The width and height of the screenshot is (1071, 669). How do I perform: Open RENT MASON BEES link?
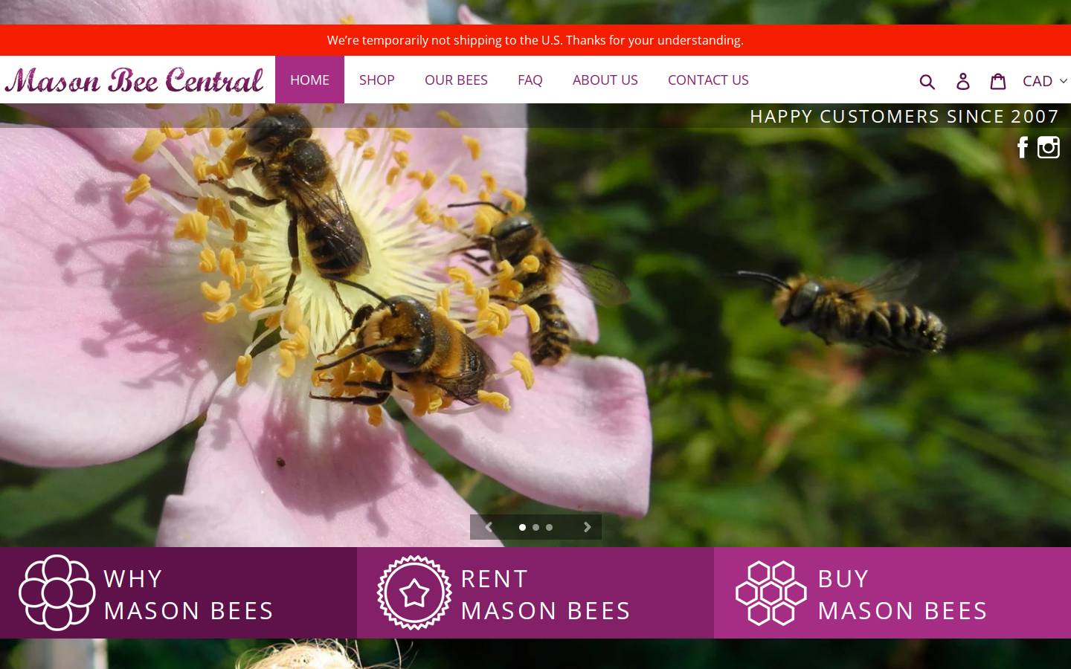535,593
